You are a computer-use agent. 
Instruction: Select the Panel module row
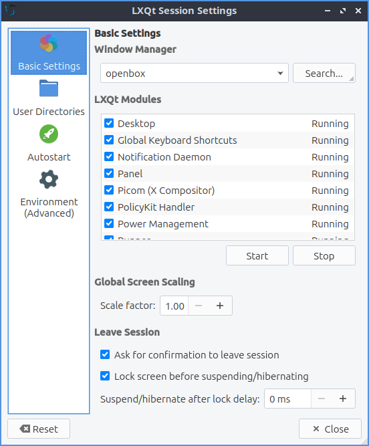228,173
